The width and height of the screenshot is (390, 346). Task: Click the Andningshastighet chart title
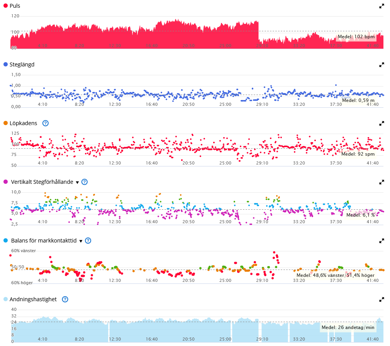[x=33, y=299]
